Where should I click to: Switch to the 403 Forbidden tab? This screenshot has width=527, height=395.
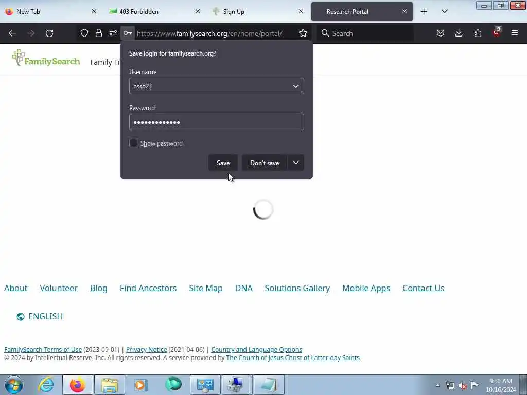[154, 12]
